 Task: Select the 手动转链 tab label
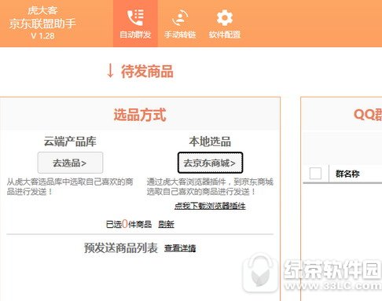[180, 35]
